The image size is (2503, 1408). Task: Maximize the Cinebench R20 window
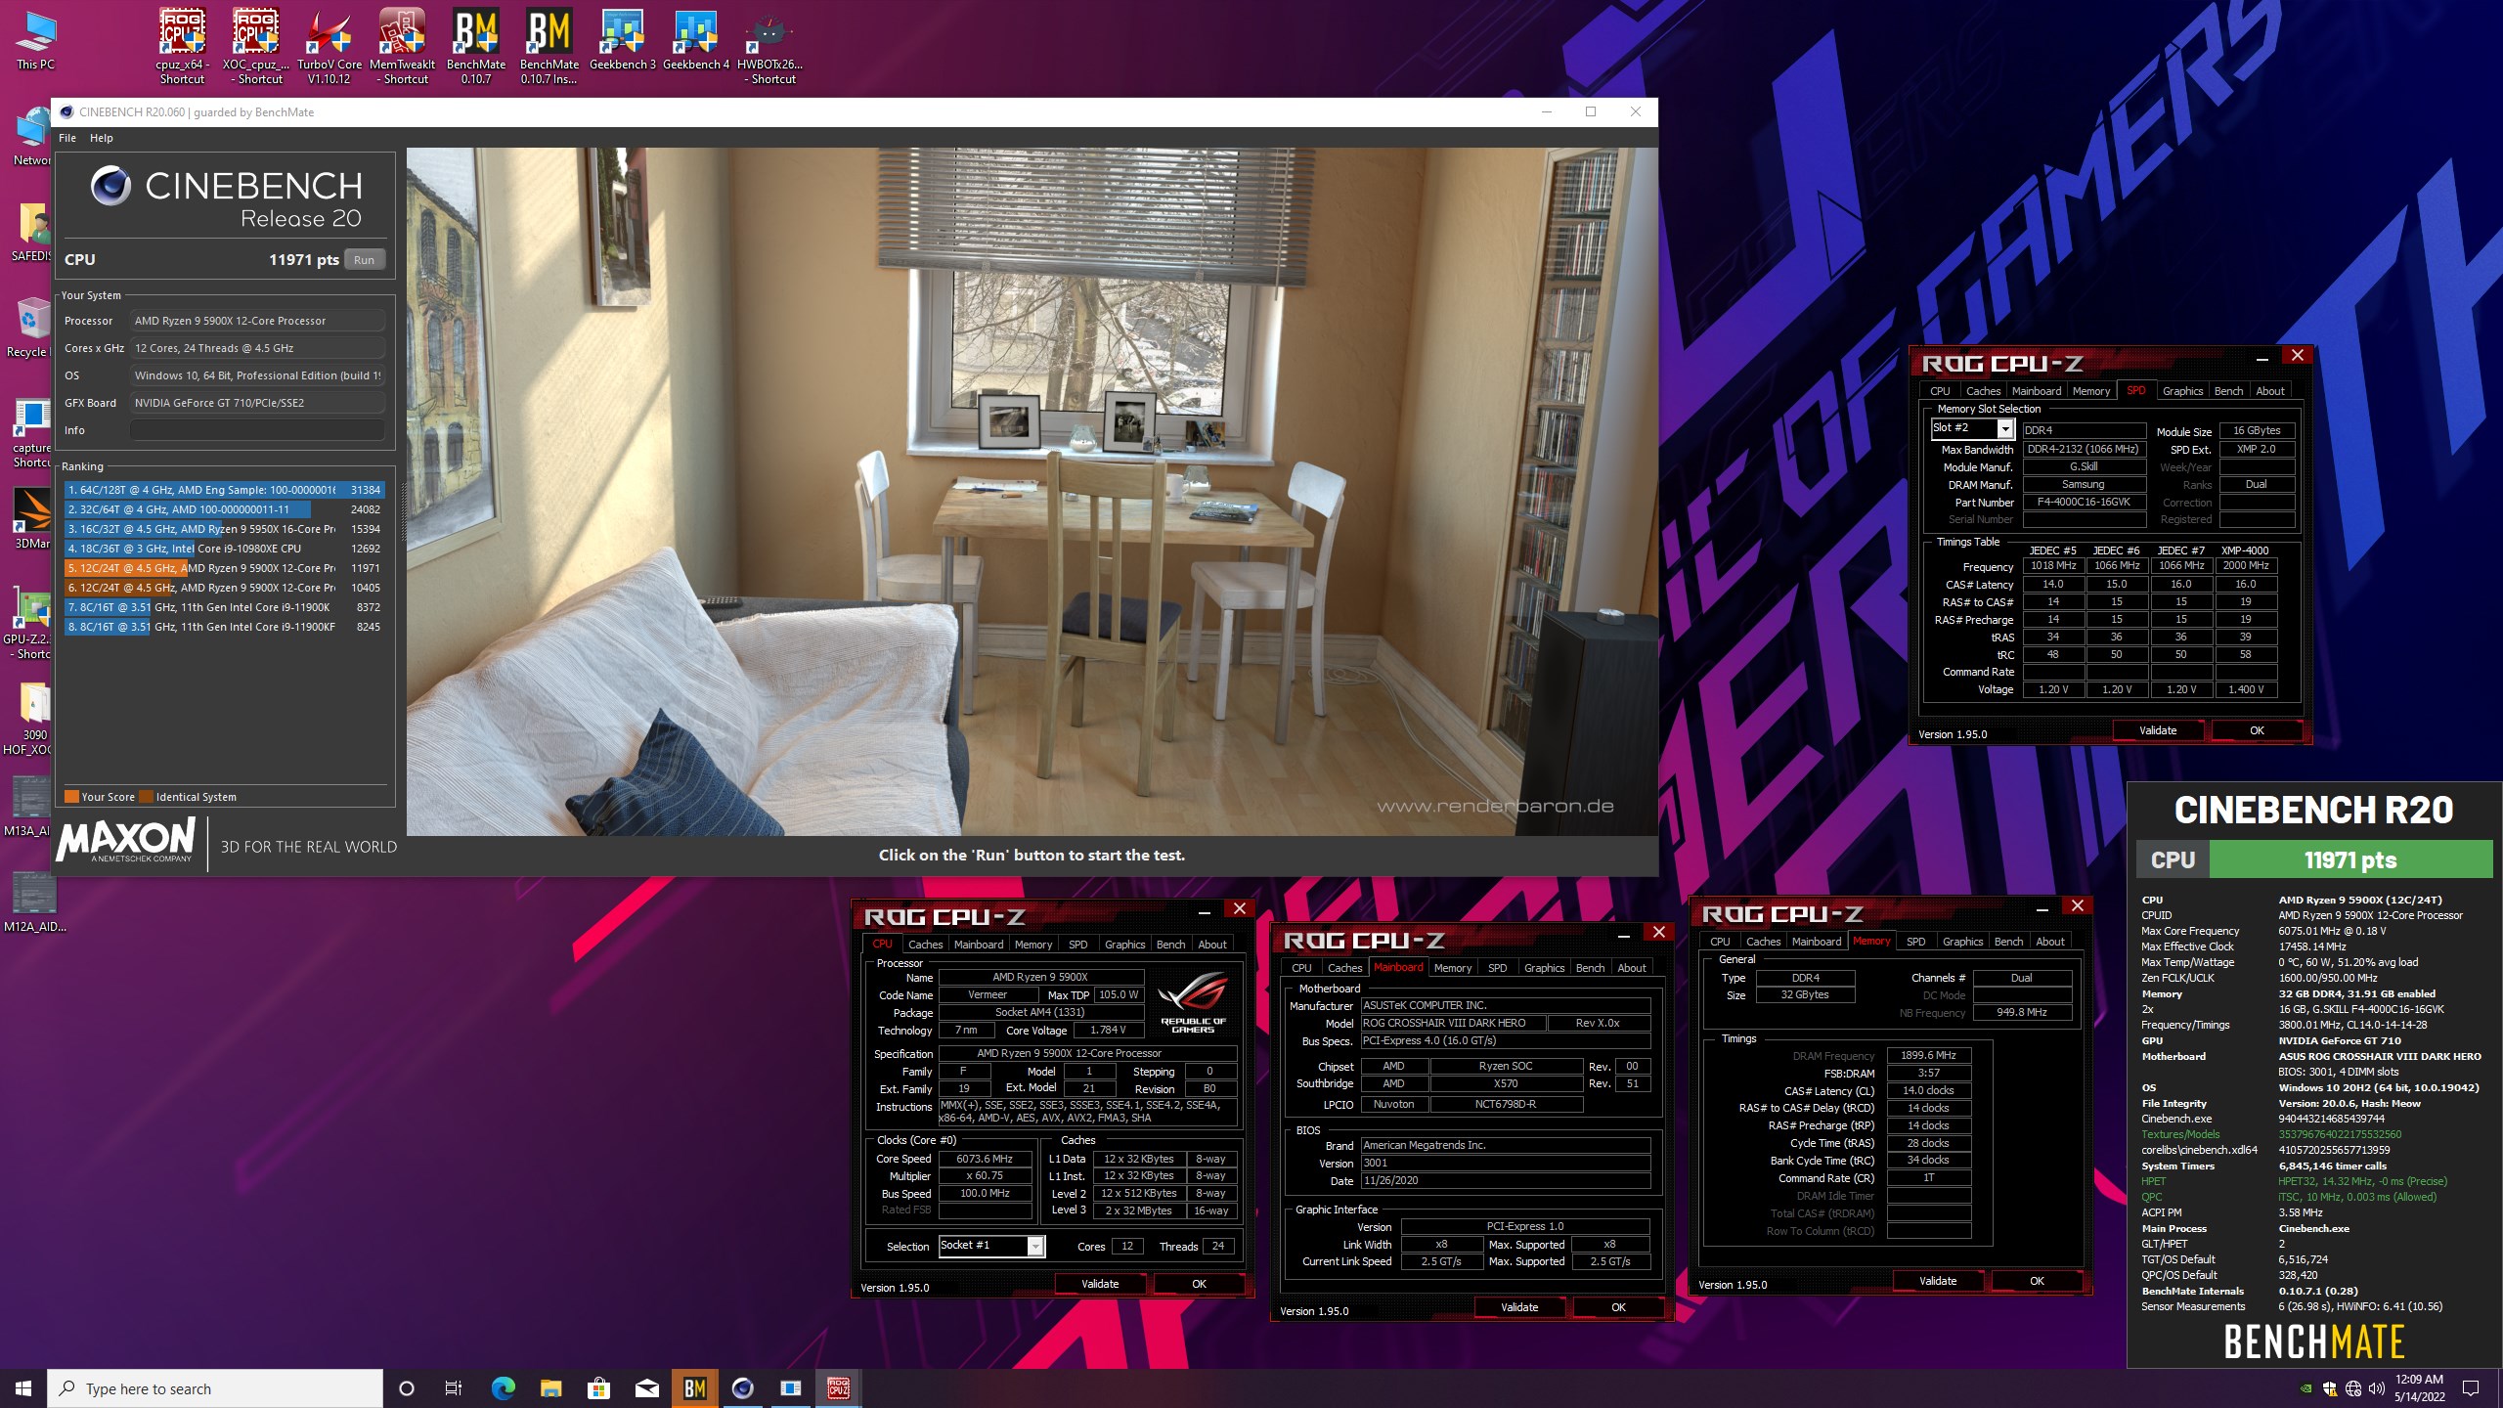pos(1591,112)
